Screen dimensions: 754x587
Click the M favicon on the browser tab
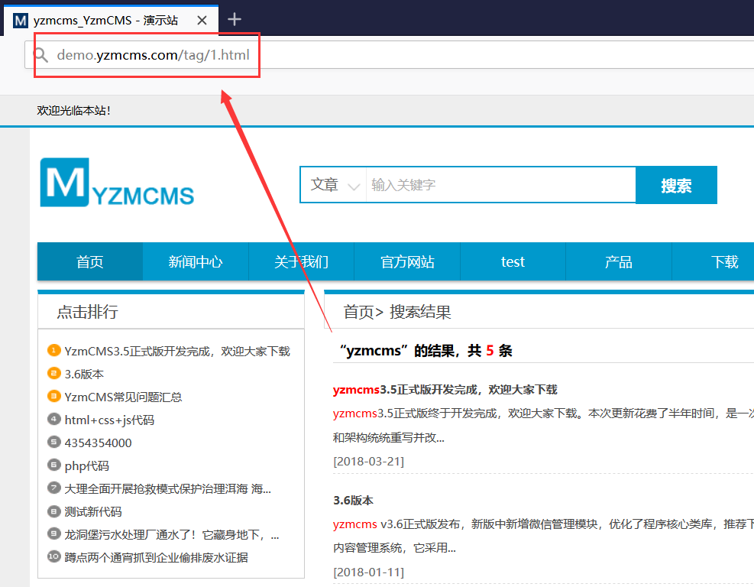pos(20,21)
